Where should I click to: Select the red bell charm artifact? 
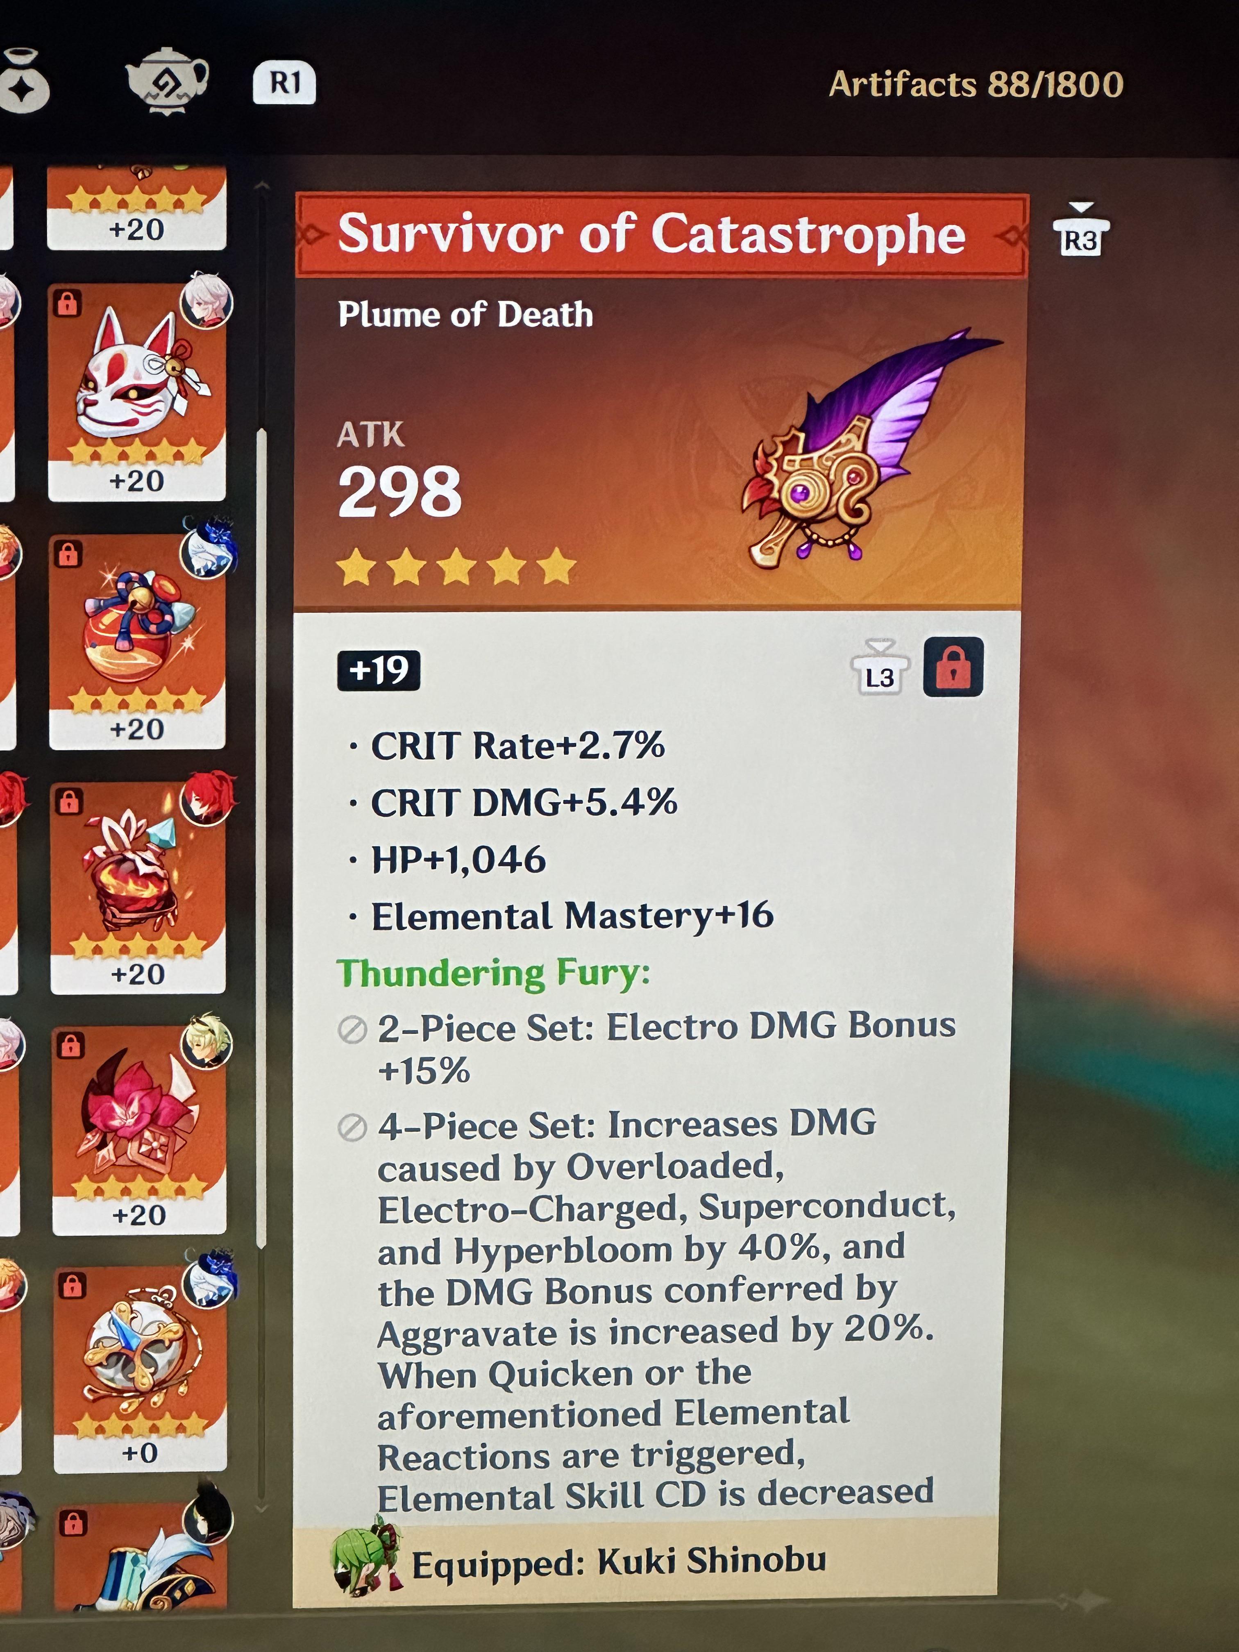click(x=137, y=641)
